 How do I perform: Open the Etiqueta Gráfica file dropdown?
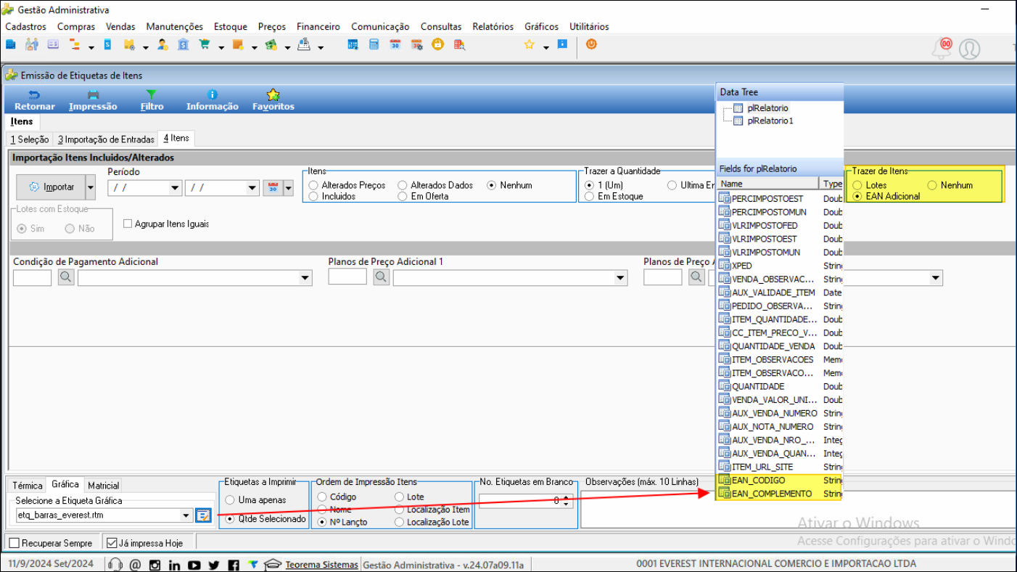[187, 515]
